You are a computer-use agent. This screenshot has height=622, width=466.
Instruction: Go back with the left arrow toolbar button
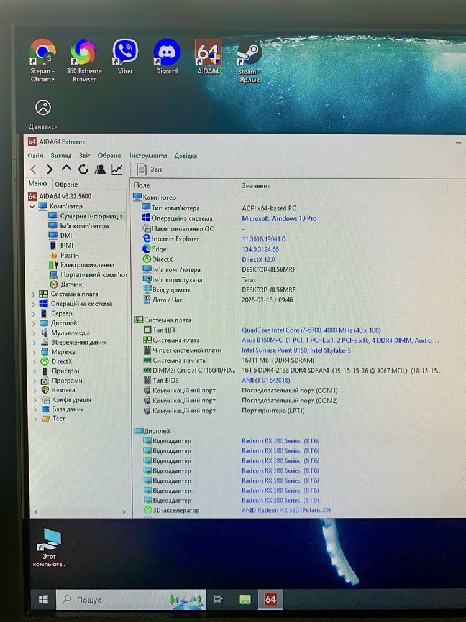tap(34, 169)
